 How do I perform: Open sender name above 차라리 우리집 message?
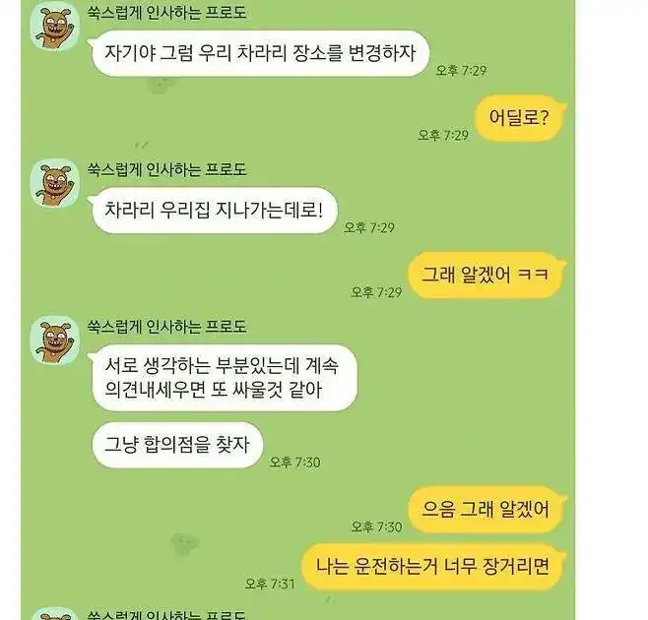(166, 169)
